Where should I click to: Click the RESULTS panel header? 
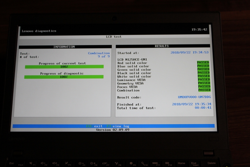163,46
